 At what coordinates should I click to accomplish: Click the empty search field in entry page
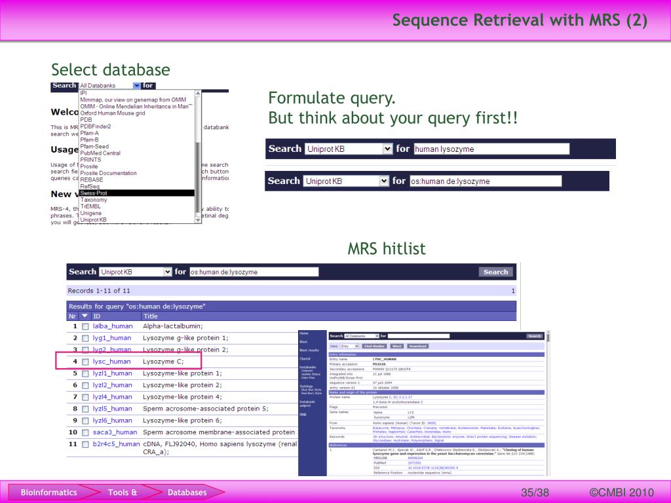pyautogui.click(x=419, y=336)
